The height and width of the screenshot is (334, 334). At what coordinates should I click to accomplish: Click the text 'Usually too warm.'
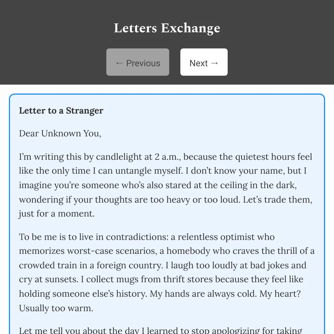56,308
